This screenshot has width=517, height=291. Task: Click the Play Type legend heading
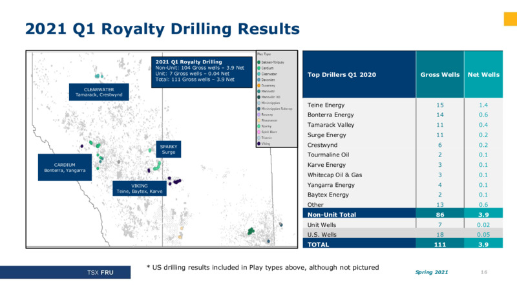[x=264, y=54]
